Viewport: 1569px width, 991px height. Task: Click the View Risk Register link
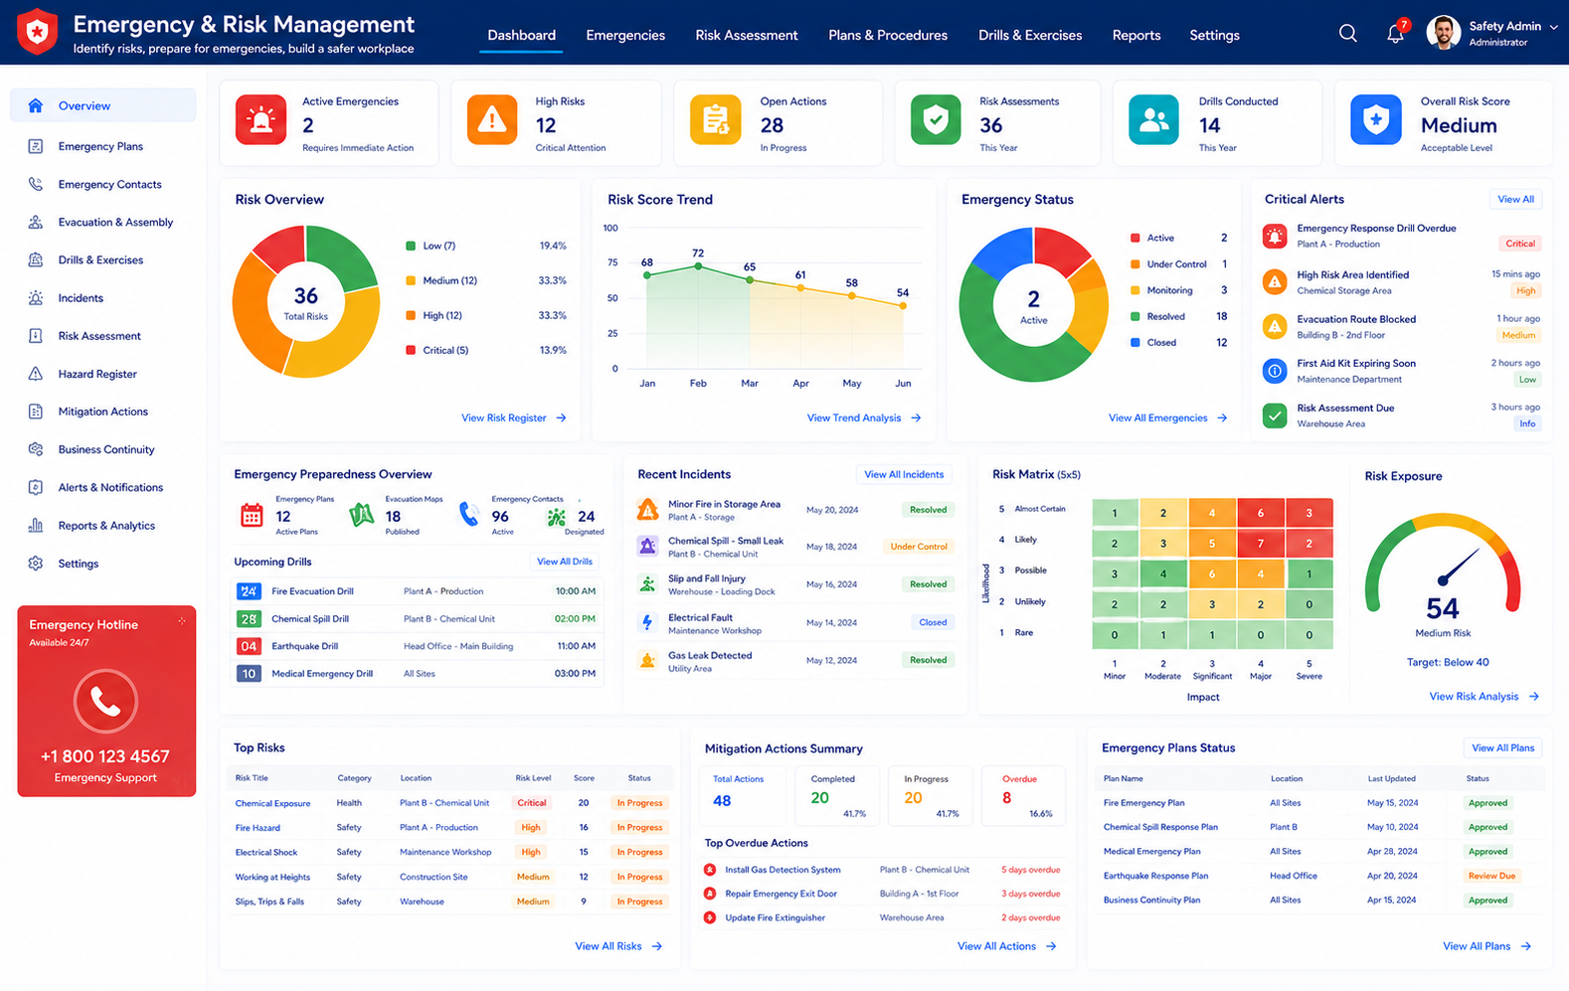(513, 418)
